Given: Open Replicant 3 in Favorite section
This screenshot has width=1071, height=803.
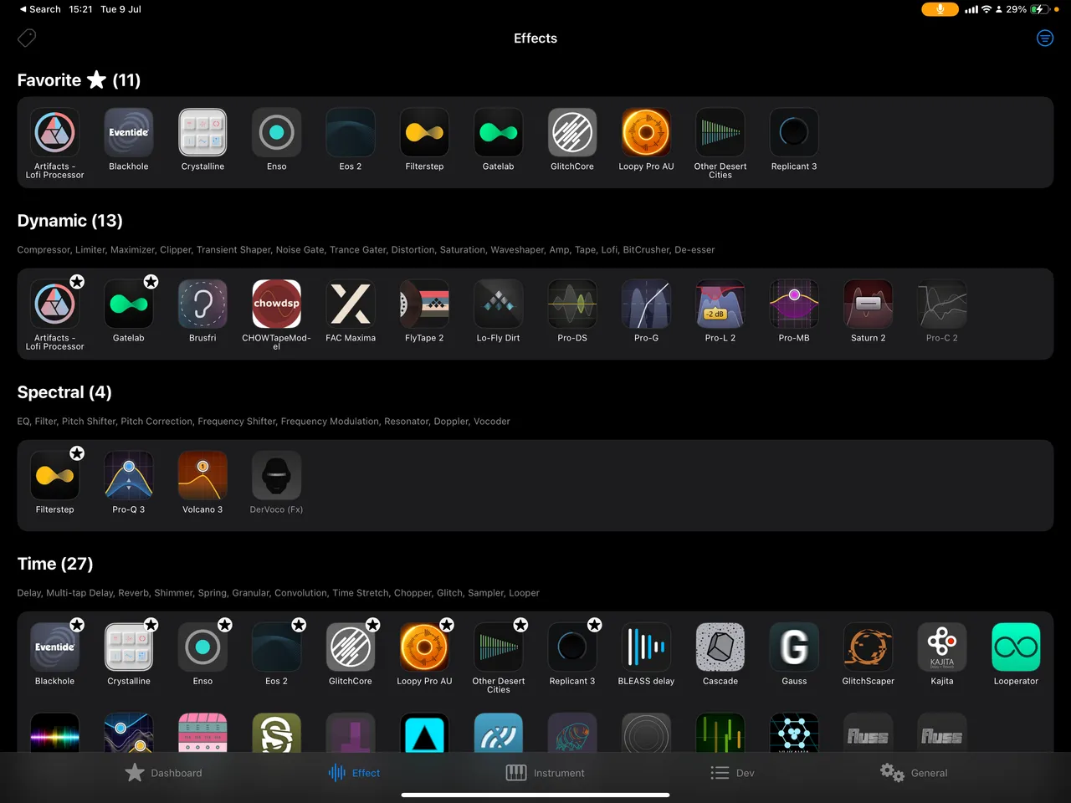Looking at the screenshot, I should point(794,132).
